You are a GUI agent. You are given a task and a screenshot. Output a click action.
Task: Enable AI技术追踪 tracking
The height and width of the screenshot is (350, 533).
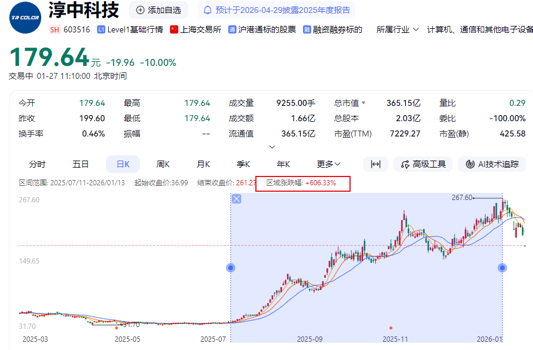click(491, 164)
